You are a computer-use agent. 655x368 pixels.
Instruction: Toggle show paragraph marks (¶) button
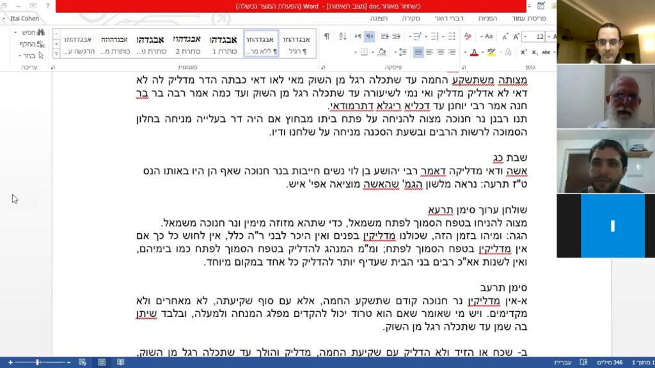[327, 36]
